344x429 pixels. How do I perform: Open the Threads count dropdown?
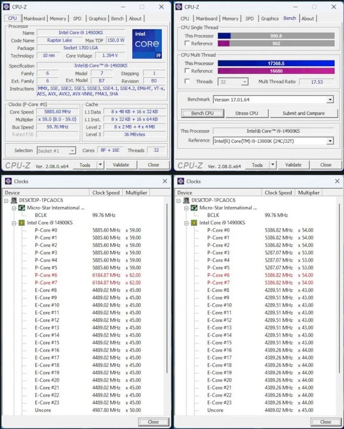tap(245, 81)
